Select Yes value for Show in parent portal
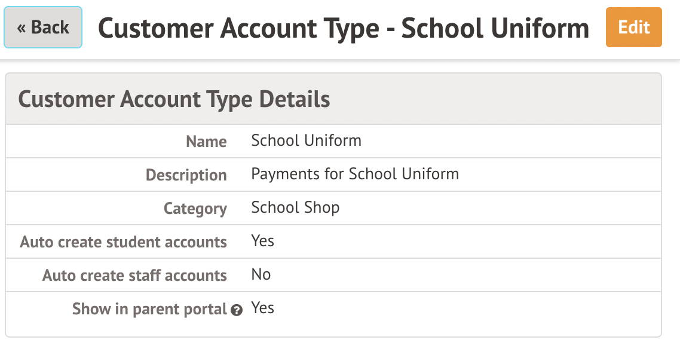Image resolution: width=680 pixels, height=349 pixels. click(x=262, y=308)
